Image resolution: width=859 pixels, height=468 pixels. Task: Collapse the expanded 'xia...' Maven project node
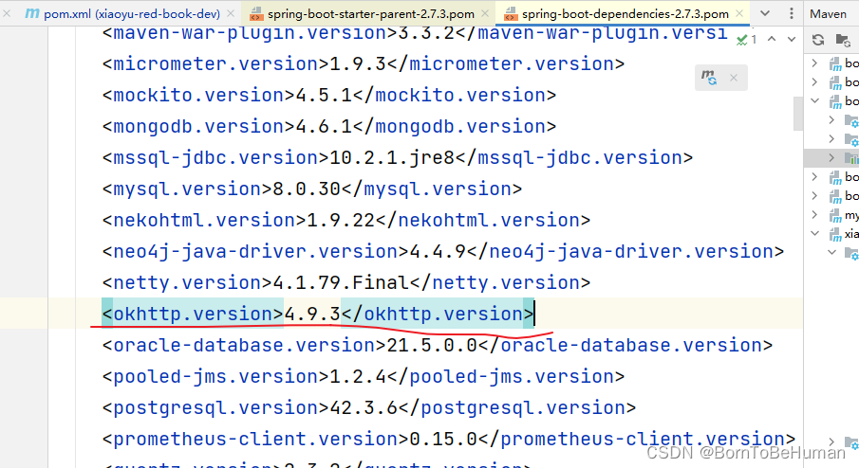coord(815,233)
